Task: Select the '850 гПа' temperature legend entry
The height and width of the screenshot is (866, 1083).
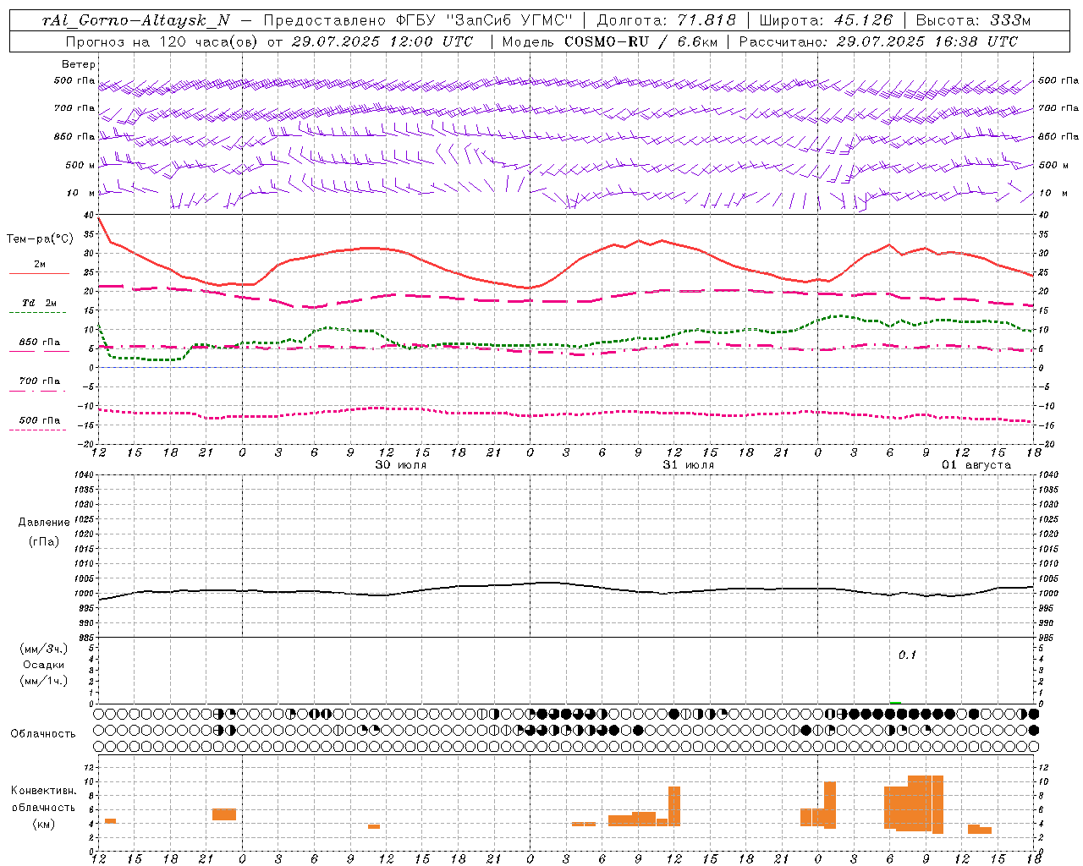Action: (x=40, y=343)
